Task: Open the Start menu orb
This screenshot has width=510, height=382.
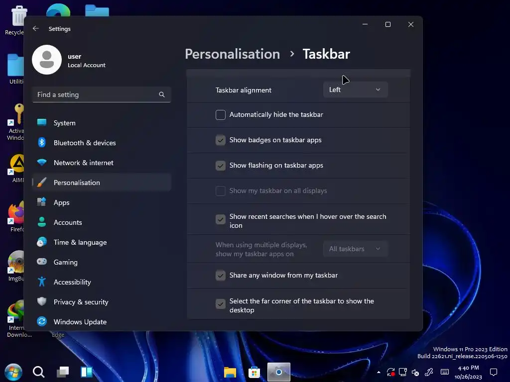Action: (x=13, y=372)
